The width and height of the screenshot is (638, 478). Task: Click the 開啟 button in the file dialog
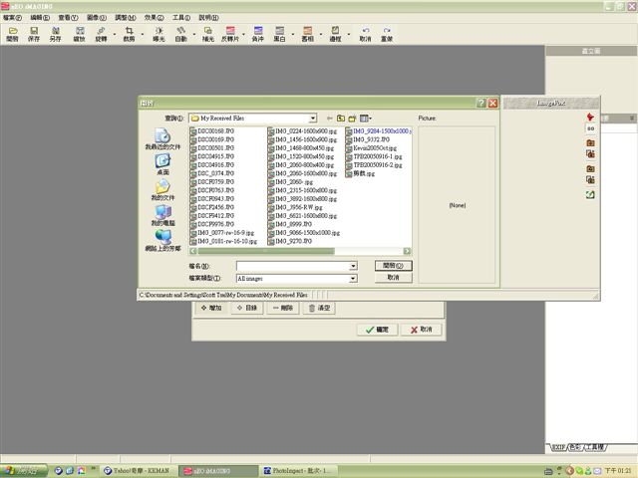[x=393, y=266]
